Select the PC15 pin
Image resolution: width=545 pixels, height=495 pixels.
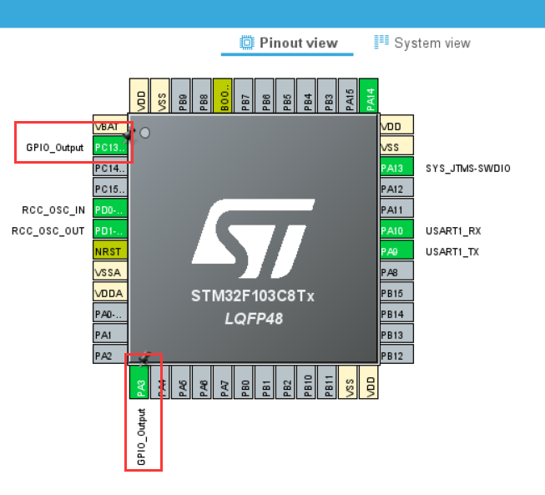(x=110, y=189)
